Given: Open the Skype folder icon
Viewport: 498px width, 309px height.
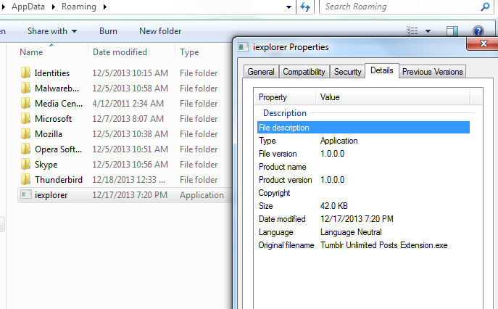Looking at the screenshot, I should 26,165.
